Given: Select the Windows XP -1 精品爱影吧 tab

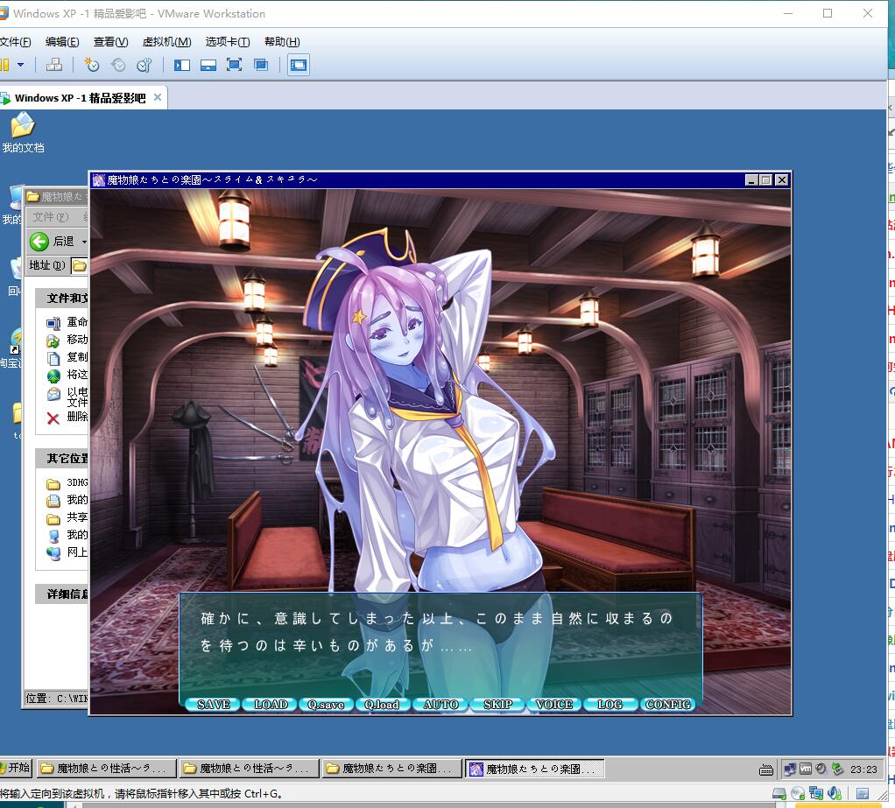Looking at the screenshot, I should coord(80,98).
